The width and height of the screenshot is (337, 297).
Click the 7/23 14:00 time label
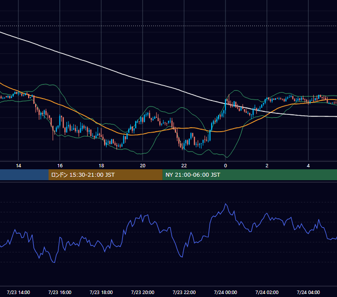(18, 292)
